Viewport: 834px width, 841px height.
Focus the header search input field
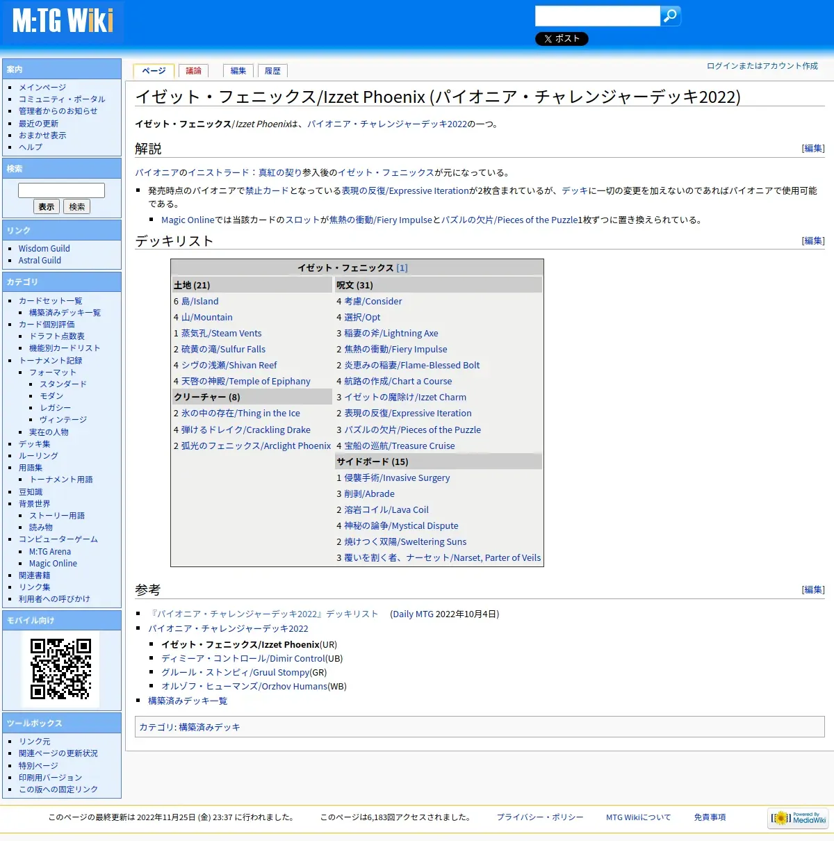pyautogui.click(x=597, y=16)
